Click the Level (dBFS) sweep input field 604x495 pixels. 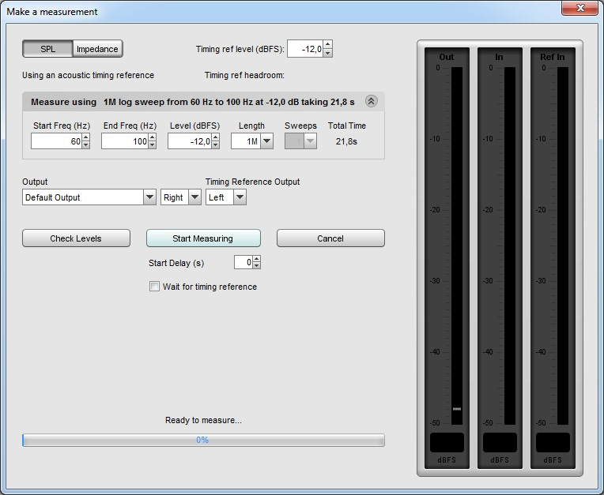point(190,141)
